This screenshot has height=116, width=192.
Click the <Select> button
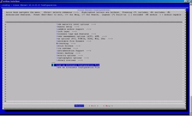79,106
